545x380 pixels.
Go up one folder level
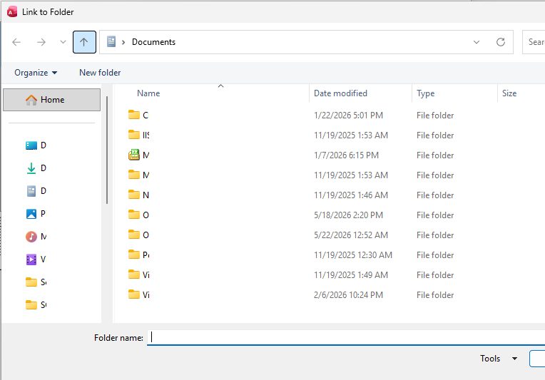(84, 42)
